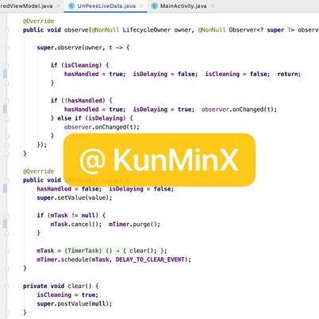Click isCleaning = true; in clear method
The width and height of the screenshot is (319, 319).
coord(67,294)
